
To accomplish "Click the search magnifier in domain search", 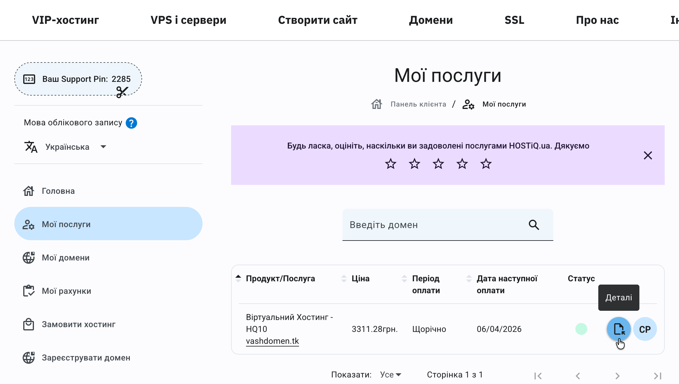I will coord(534,225).
